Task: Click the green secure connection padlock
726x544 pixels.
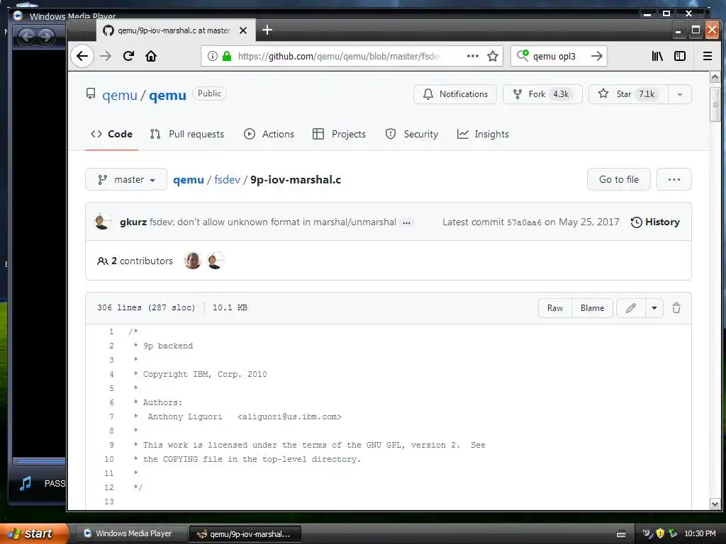Action: 227,57
